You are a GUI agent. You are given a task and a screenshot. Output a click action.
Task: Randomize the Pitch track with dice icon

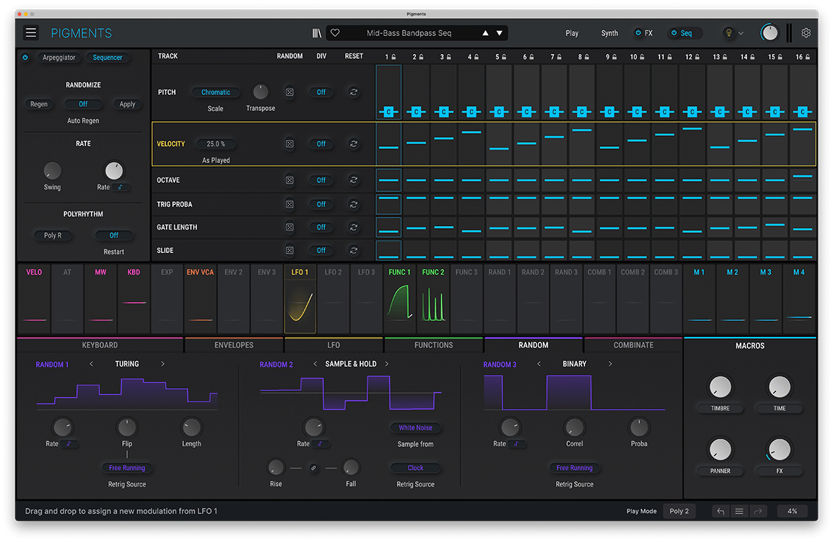(x=289, y=92)
